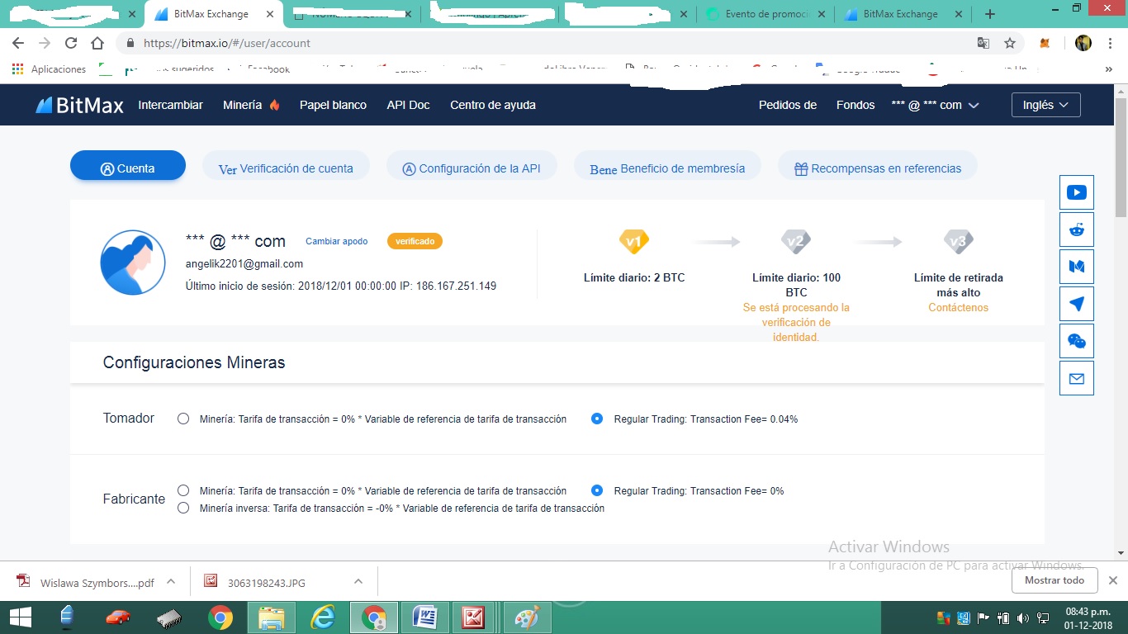Open the Chrome profile avatar
Image resolution: width=1128 pixels, height=634 pixels.
coord(1083,43)
